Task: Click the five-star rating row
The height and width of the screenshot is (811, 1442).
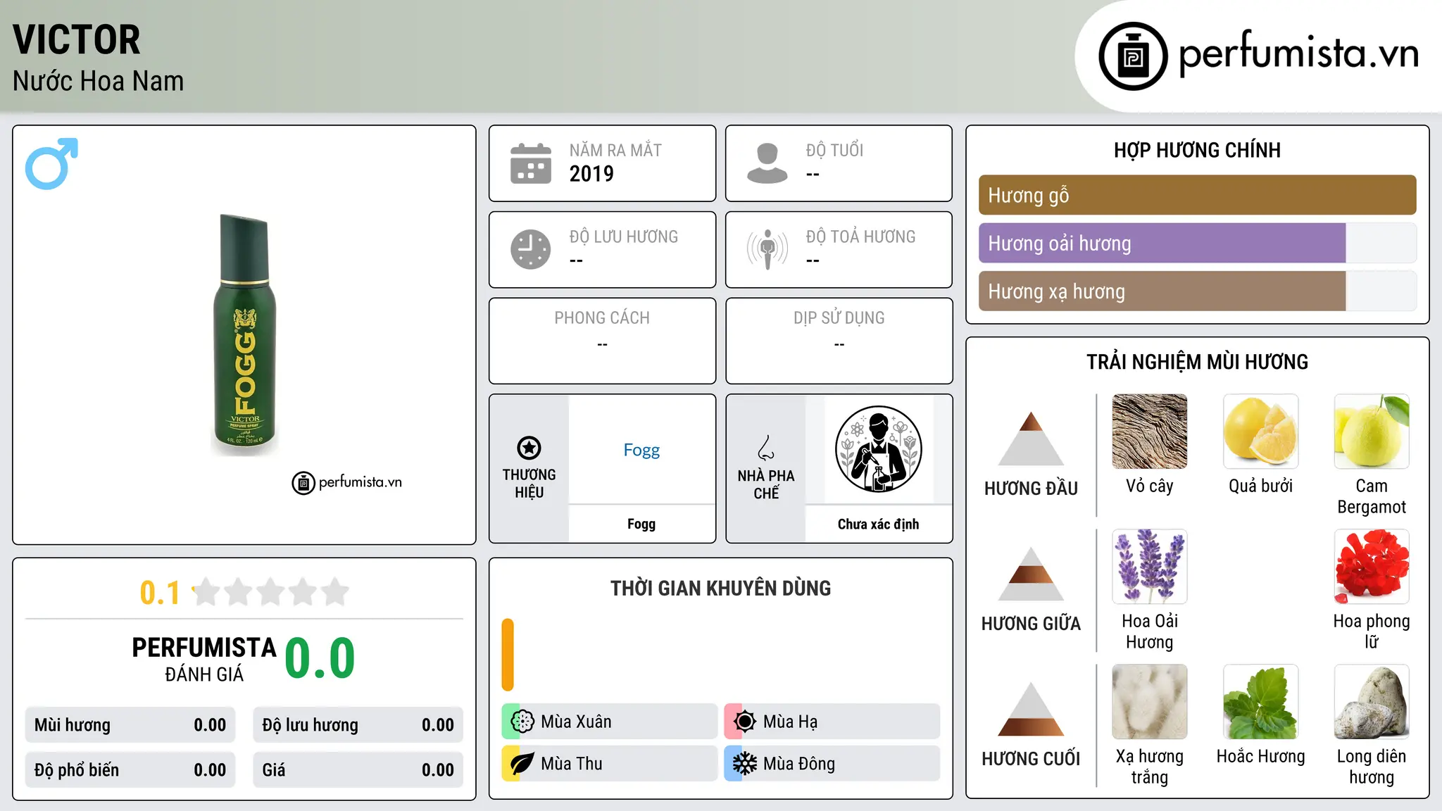Action: pyautogui.click(x=270, y=592)
